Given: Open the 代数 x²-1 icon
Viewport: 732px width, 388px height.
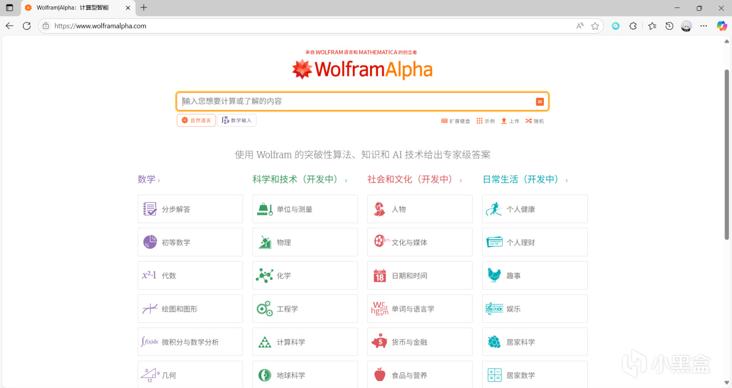Looking at the screenshot, I should 149,275.
